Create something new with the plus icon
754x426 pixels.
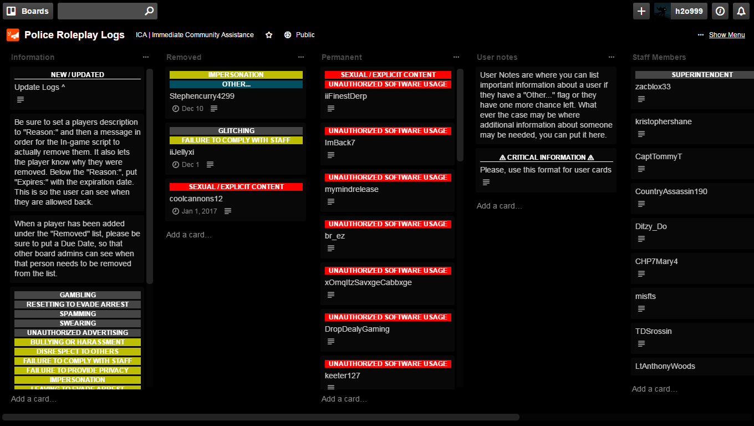(x=641, y=11)
